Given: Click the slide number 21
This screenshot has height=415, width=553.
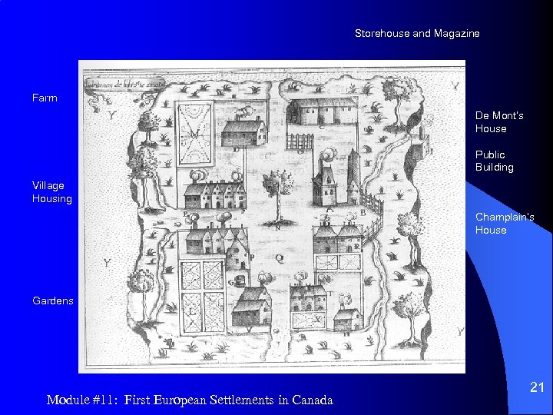Looking at the screenshot, I should (537, 387).
